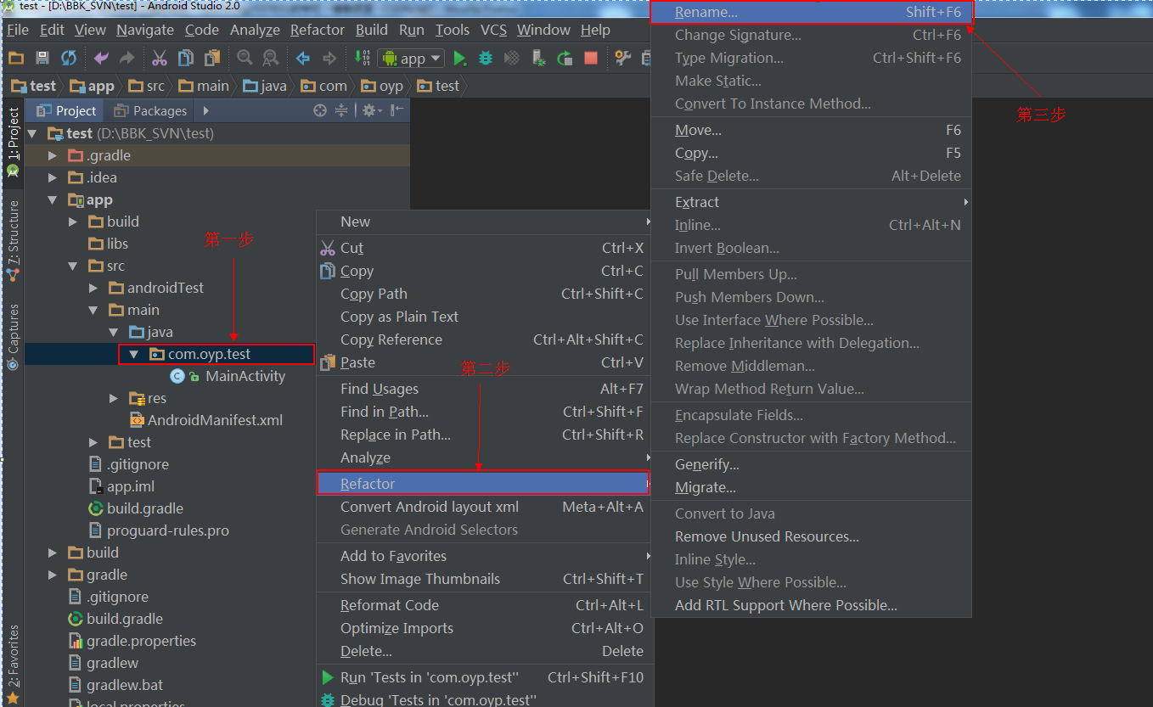Show more view tabs arrow beside Packages
1153x707 pixels.
(x=205, y=110)
